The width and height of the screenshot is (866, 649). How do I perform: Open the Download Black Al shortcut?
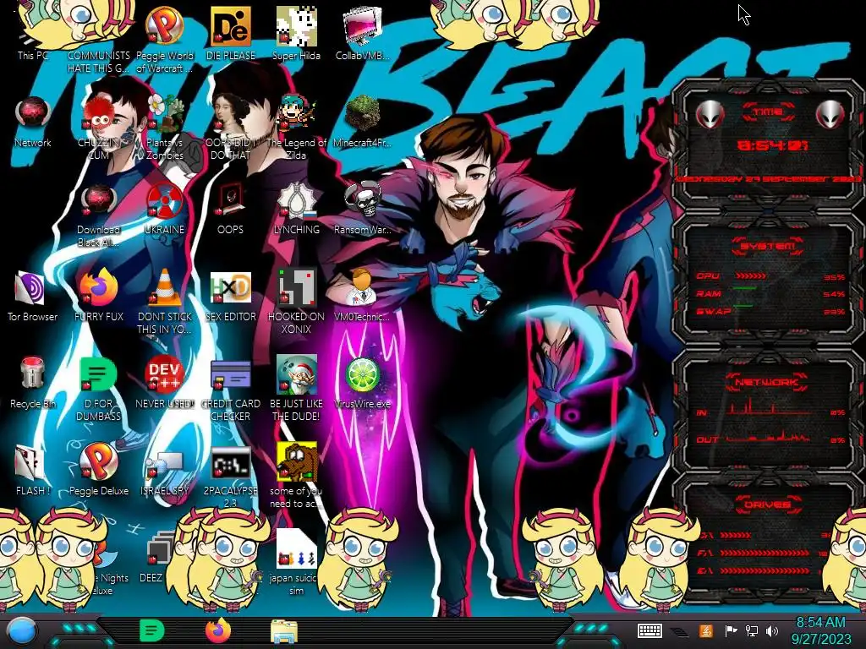click(x=98, y=215)
